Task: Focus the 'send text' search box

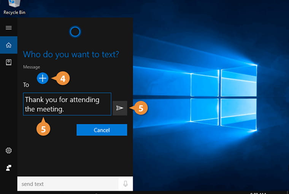Action: [68, 184]
